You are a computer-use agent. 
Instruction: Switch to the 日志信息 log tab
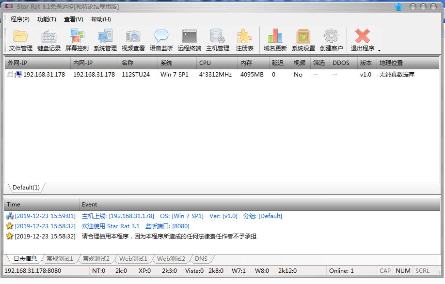25,259
